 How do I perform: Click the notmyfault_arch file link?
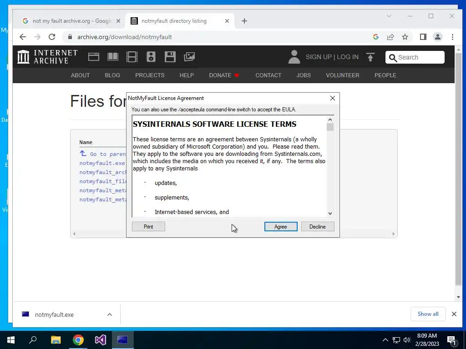103,172
